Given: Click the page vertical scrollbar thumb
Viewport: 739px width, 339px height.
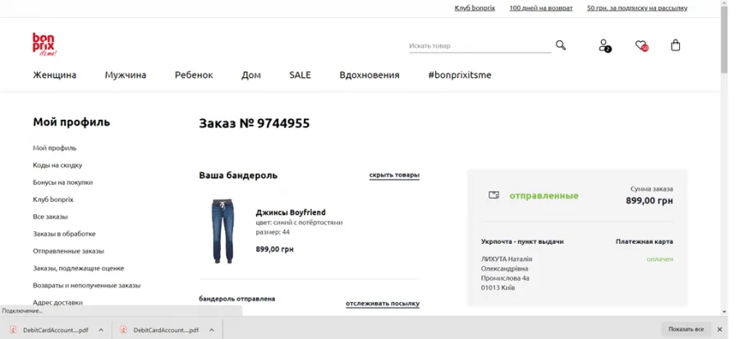Looking at the screenshot, I should tap(724, 40).
